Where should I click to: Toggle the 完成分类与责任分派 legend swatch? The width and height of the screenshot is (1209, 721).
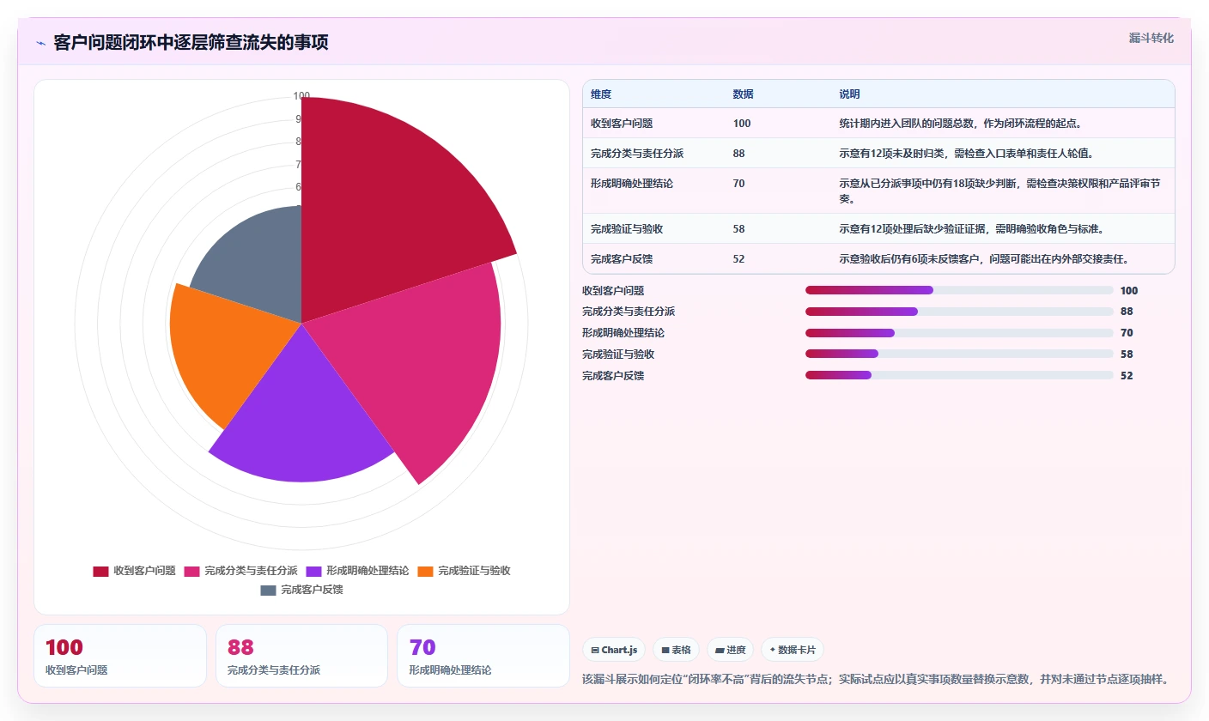pyautogui.click(x=191, y=571)
